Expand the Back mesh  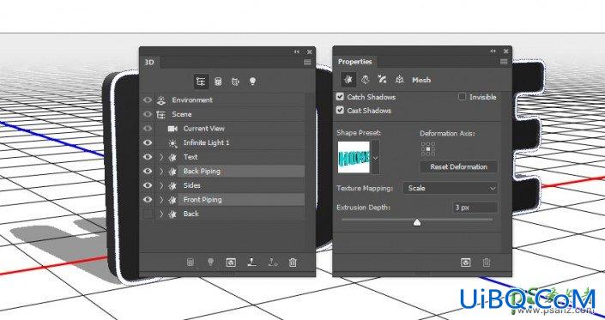click(x=161, y=214)
